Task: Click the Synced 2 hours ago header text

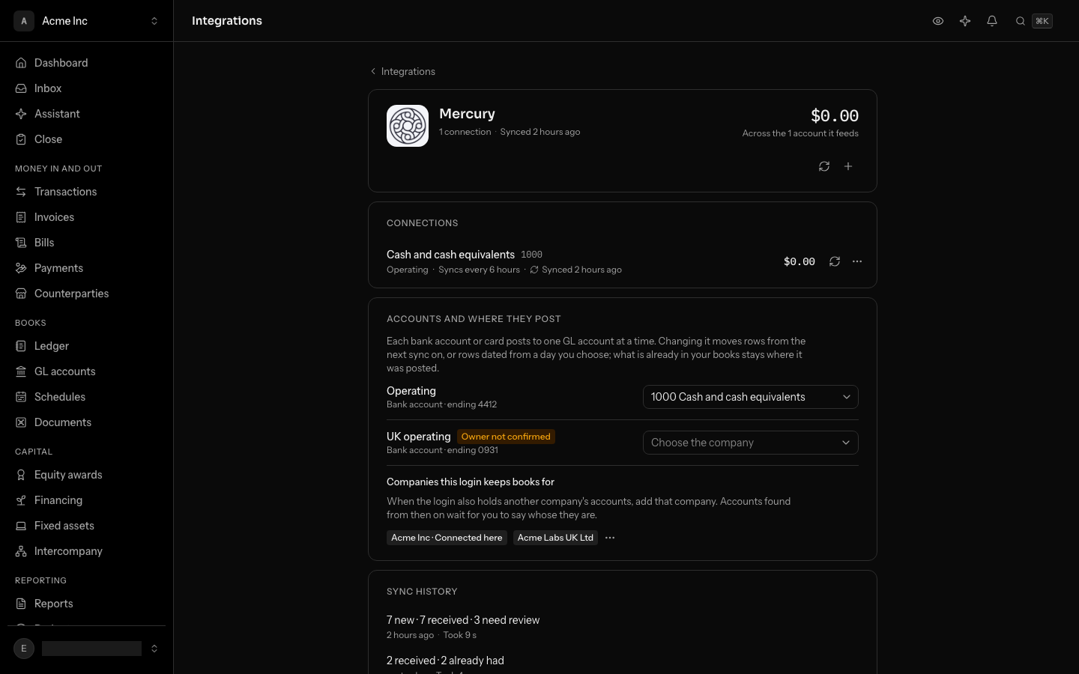Action: 540,132
